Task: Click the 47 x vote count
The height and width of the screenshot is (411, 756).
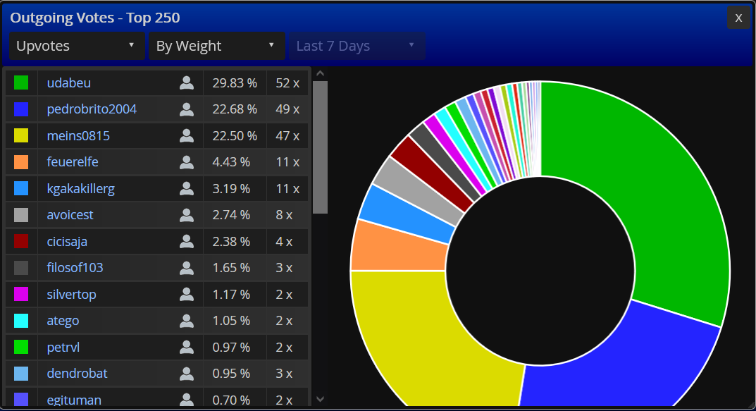Action: point(287,135)
